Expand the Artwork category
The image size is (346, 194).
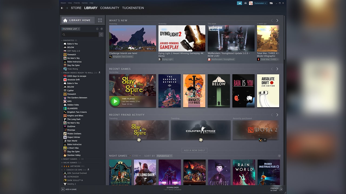[x=62, y=166]
